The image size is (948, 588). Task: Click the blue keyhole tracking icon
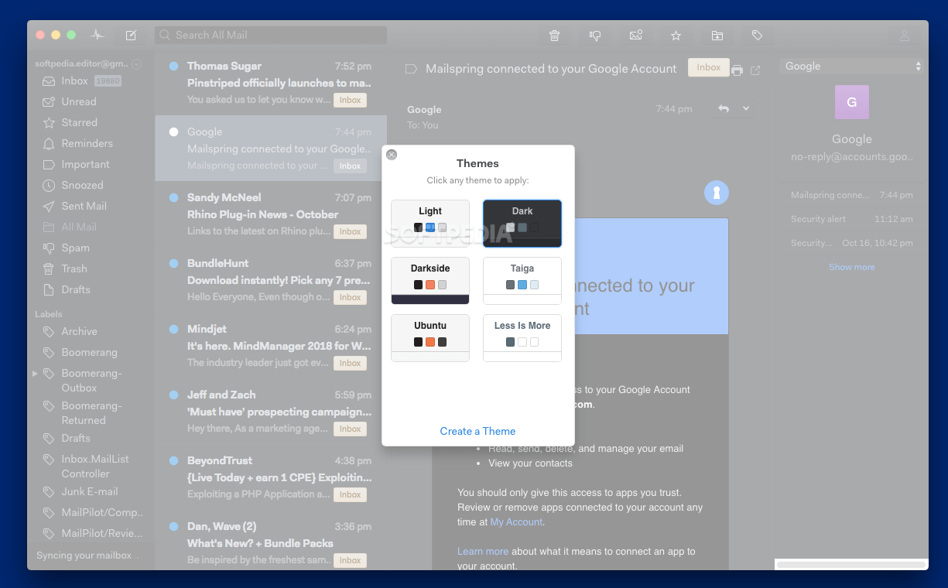tap(717, 193)
